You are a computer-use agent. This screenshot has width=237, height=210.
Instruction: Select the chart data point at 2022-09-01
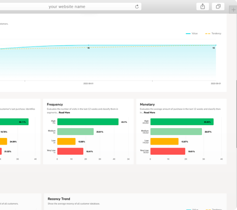tap(216, 45)
